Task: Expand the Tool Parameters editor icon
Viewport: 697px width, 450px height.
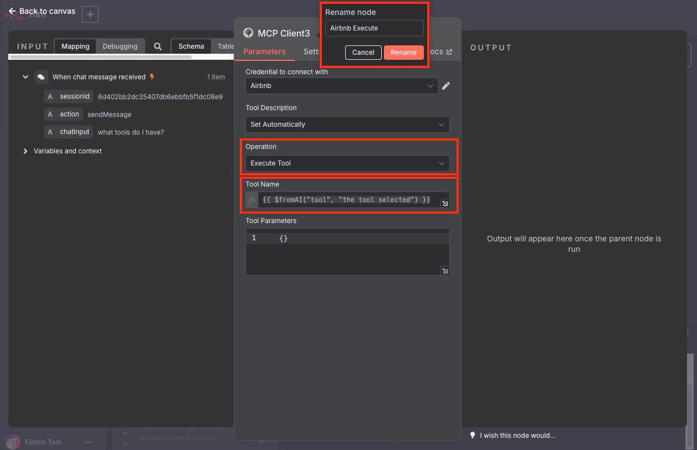Action: (445, 271)
